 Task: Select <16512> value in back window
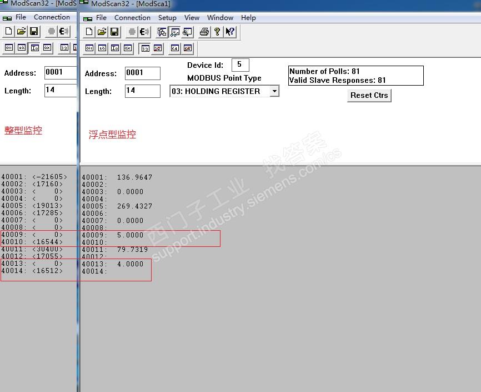[x=47, y=271]
